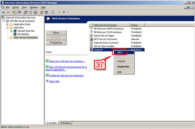Click the All Unknown ISAPI Extensions filter icon
This screenshot has width=195, height=129.
[91, 28]
